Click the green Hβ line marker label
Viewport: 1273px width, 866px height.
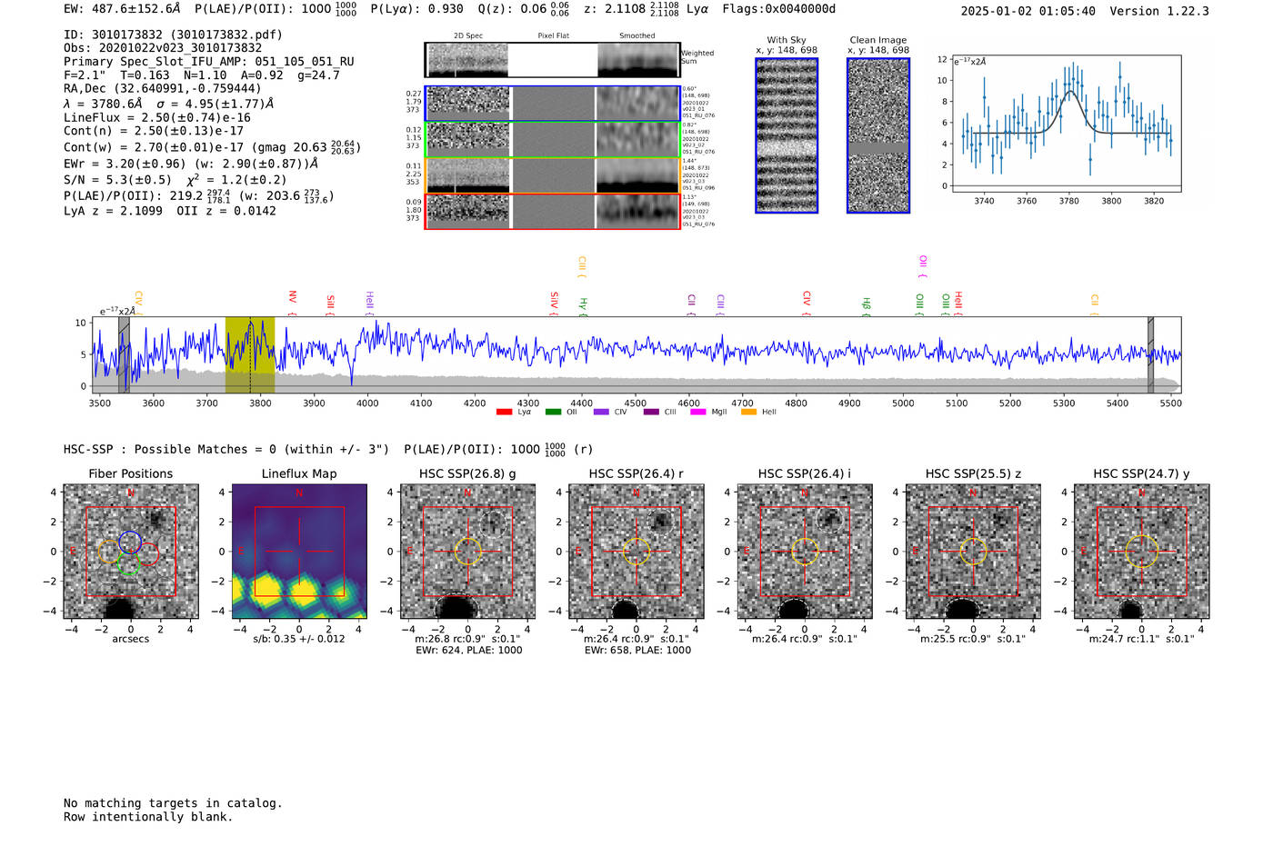tap(866, 305)
